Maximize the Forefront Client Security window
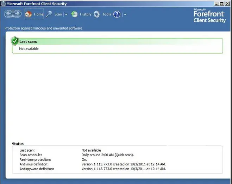The width and height of the screenshot is (232, 184). 221,4
